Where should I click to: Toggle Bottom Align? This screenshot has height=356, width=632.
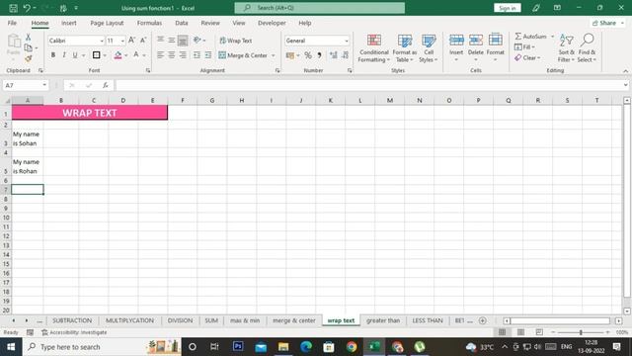183,41
